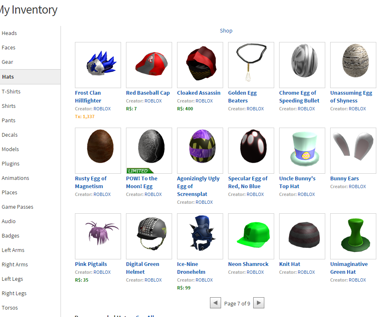
Task: Click the Shop link
Action: tap(226, 30)
